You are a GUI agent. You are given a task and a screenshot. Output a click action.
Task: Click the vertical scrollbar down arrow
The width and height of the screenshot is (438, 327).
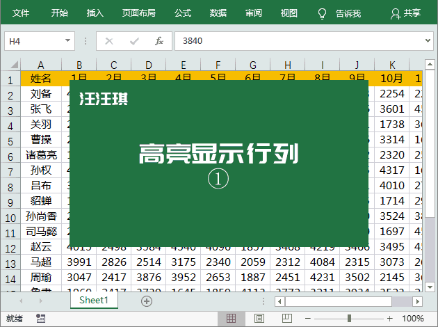point(430,287)
